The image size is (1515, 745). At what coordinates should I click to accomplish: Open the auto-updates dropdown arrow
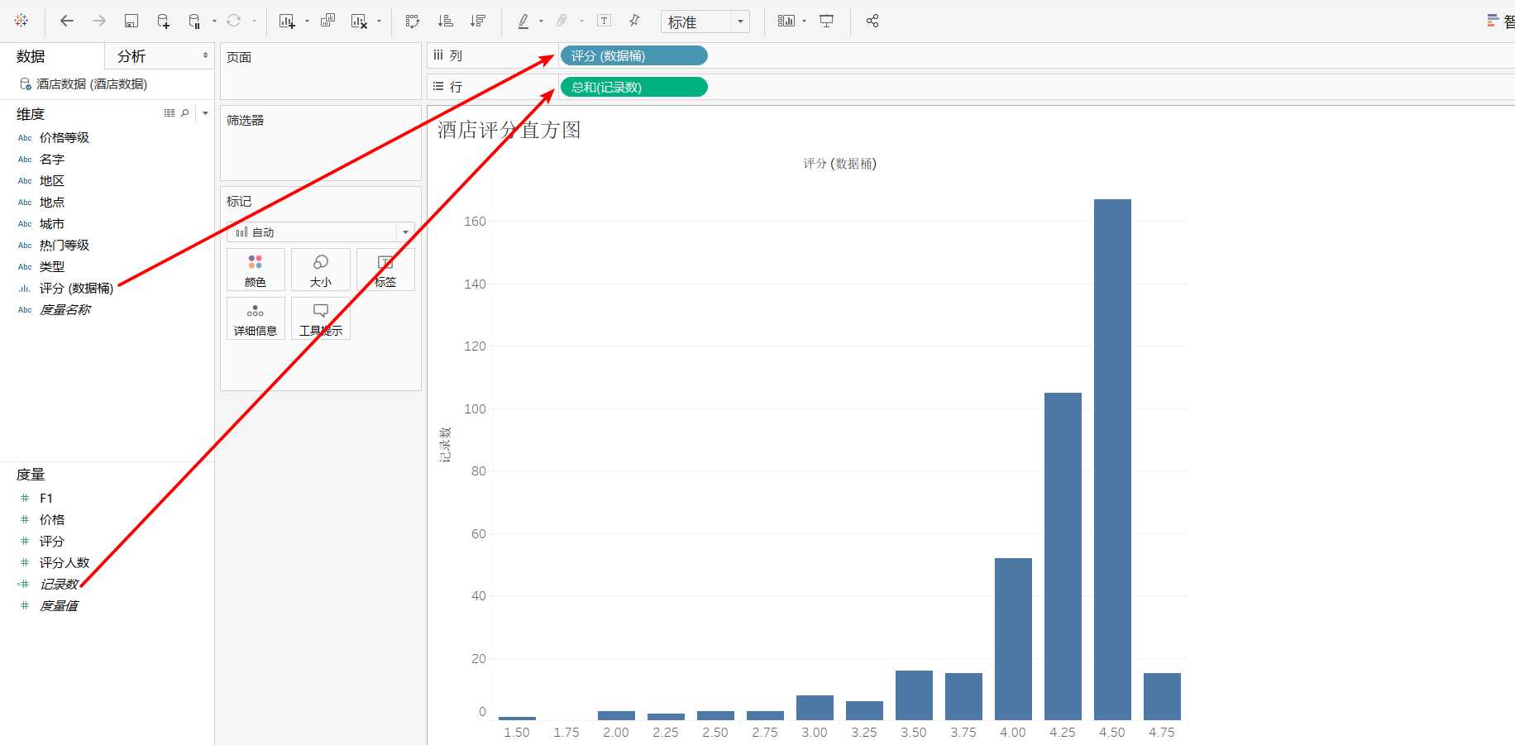pos(214,21)
